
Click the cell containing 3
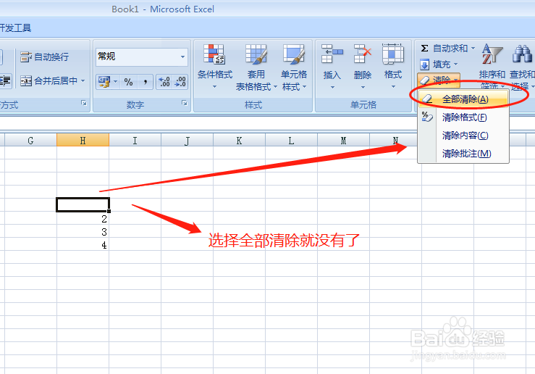(x=83, y=231)
